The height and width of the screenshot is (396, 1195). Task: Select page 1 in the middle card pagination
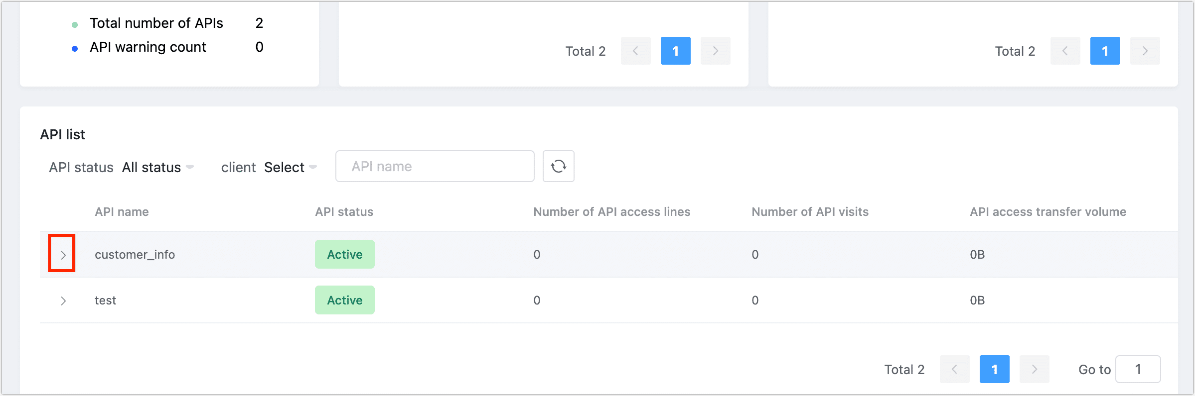[x=675, y=51]
